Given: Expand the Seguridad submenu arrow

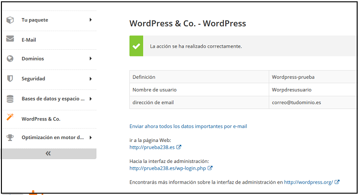Looking at the screenshot, I should tap(91, 79).
